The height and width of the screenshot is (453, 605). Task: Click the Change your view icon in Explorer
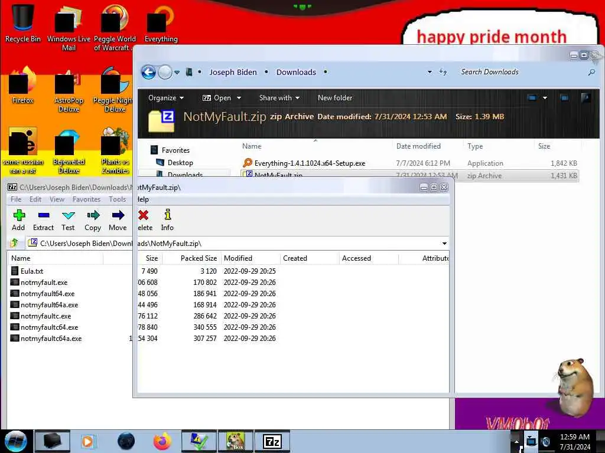[x=532, y=98]
